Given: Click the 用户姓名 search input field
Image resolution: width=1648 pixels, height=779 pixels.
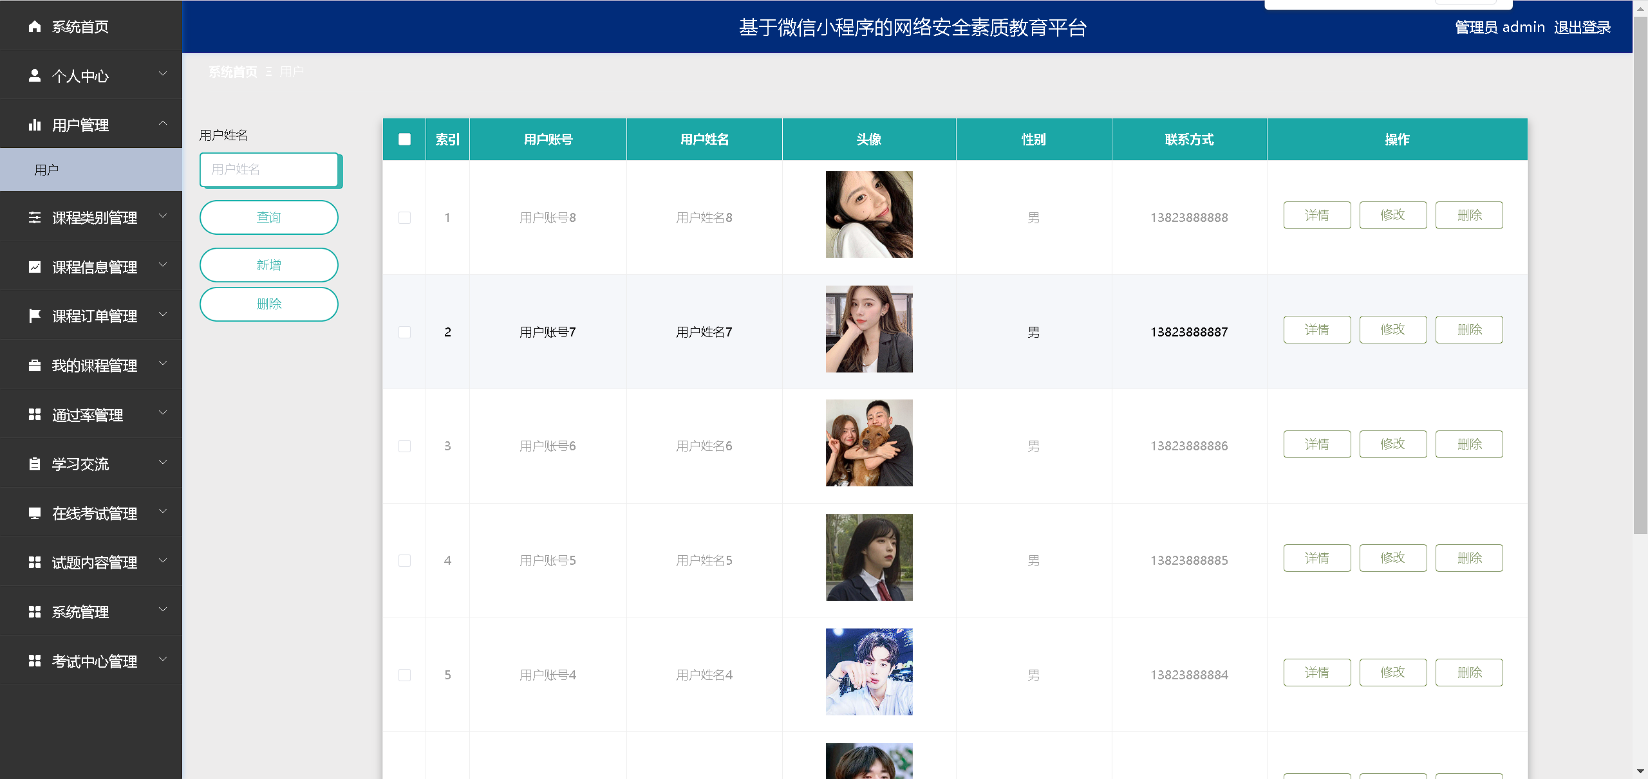Looking at the screenshot, I should click(268, 169).
